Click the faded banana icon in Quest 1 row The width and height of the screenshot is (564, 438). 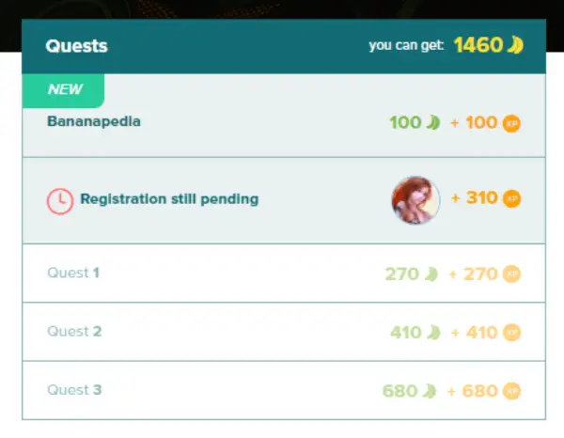(431, 274)
